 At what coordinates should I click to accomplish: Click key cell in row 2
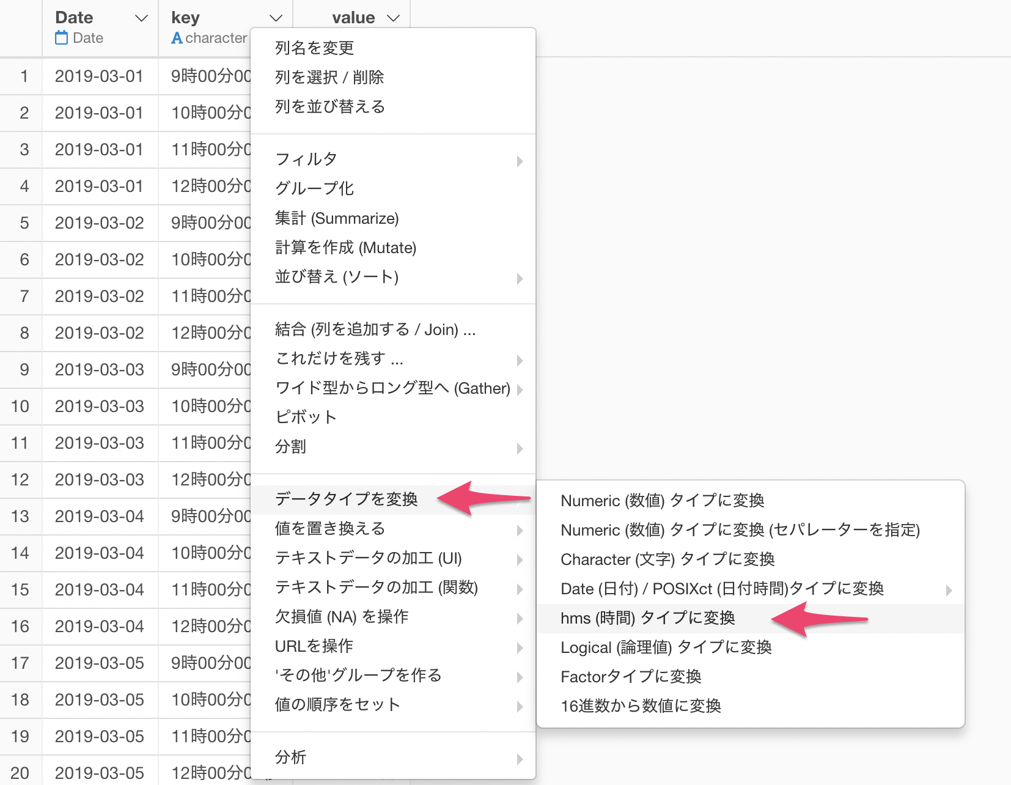(205, 113)
